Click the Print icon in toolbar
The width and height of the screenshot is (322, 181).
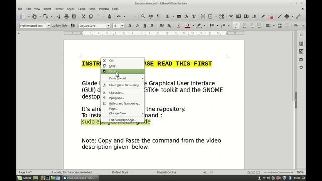pyautogui.click(x=66, y=16)
